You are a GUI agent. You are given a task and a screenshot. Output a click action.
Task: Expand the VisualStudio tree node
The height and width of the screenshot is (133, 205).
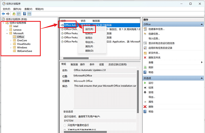(11, 44)
